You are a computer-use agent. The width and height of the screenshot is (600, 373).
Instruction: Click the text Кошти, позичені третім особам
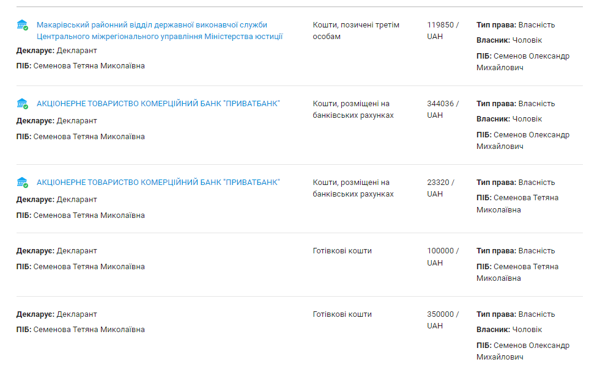(356, 31)
